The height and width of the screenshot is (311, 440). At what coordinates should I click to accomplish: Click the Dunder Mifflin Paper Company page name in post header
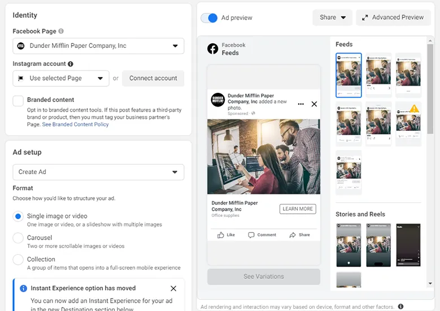[251, 99]
